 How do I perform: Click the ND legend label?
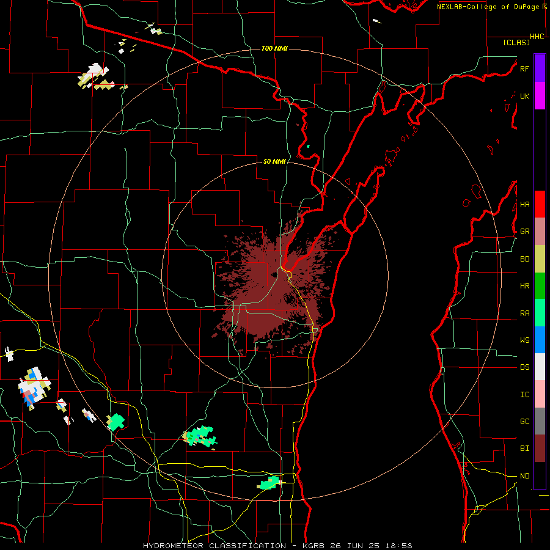click(524, 476)
